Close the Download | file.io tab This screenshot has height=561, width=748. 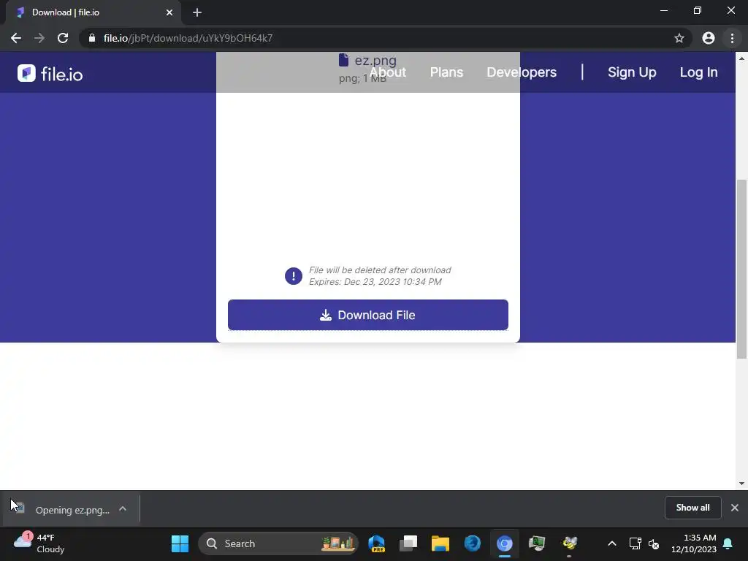(169, 12)
